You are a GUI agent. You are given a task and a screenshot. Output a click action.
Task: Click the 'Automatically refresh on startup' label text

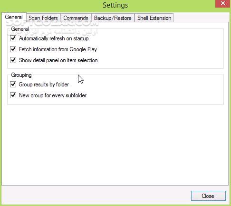(x=54, y=38)
